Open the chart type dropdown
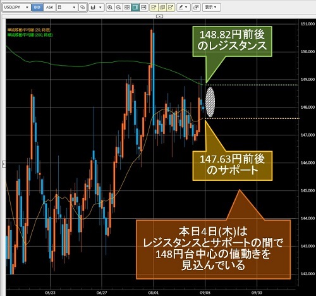Image resolution: width=316 pixels, height=296 pixels. click(x=96, y=8)
